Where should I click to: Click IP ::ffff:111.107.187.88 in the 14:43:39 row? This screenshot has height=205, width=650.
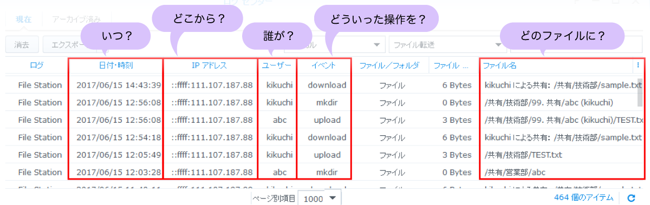(x=212, y=85)
